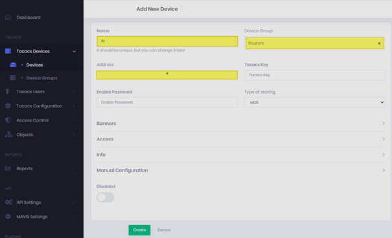This screenshot has width=392, height=238.
Task: Click the Access Control shield icon
Action: pyautogui.click(x=8, y=120)
